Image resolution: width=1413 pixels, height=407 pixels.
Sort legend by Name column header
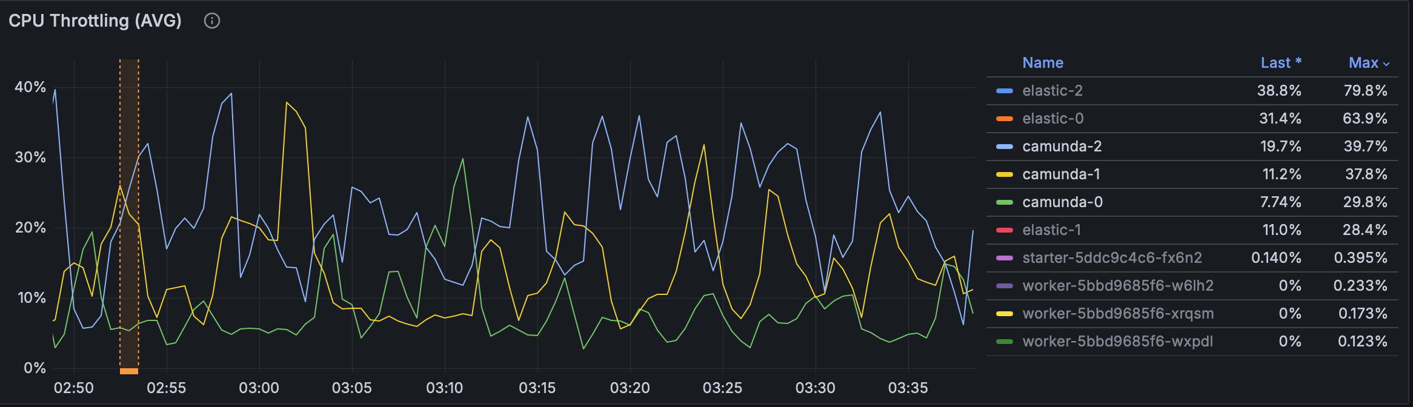pos(1042,63)
